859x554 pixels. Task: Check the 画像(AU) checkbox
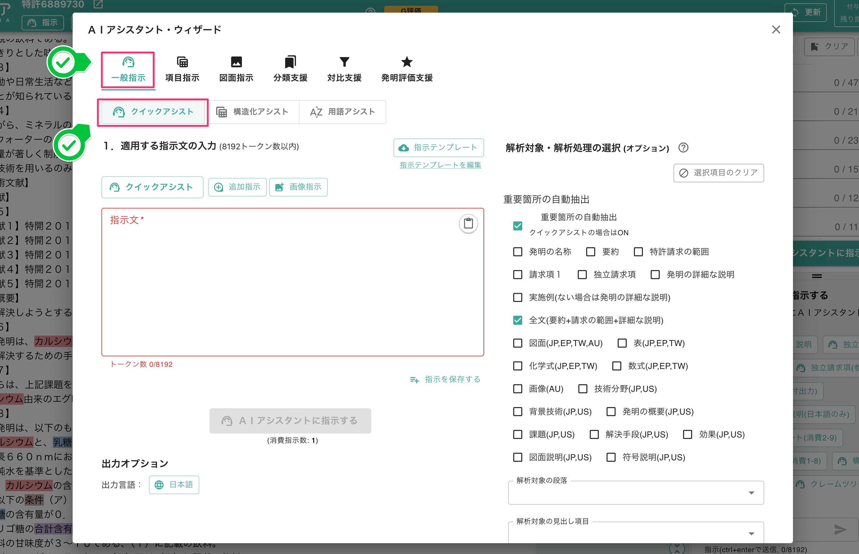coord(517,389)
